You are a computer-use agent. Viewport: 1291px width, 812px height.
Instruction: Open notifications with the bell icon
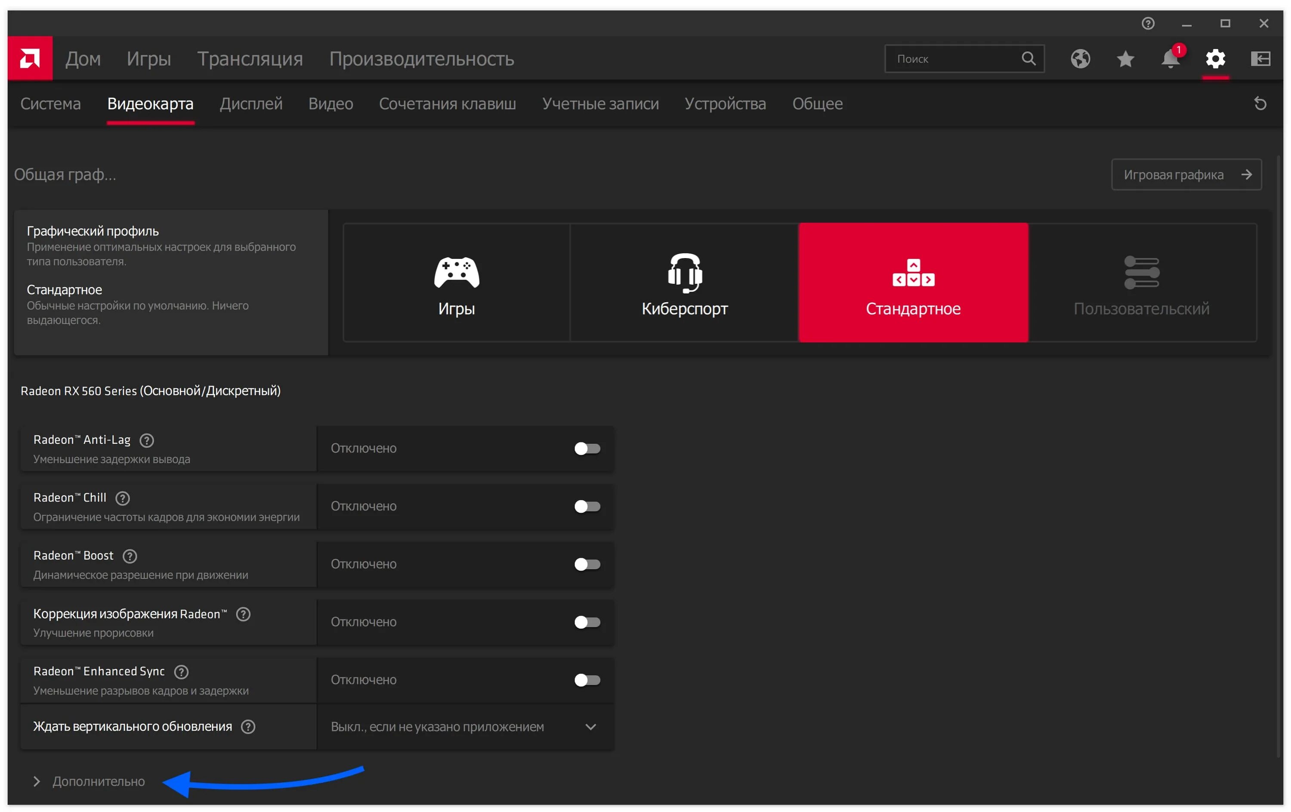[1170, 60]
